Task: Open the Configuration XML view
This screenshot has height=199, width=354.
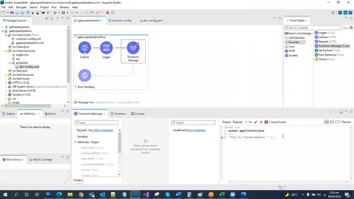Action: point(128,102)
